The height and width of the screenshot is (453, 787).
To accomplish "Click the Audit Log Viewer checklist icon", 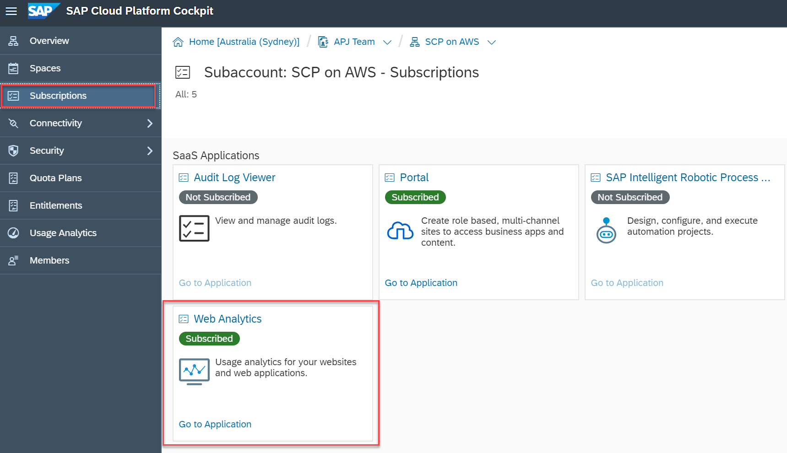I will click(x=194, y=228).
